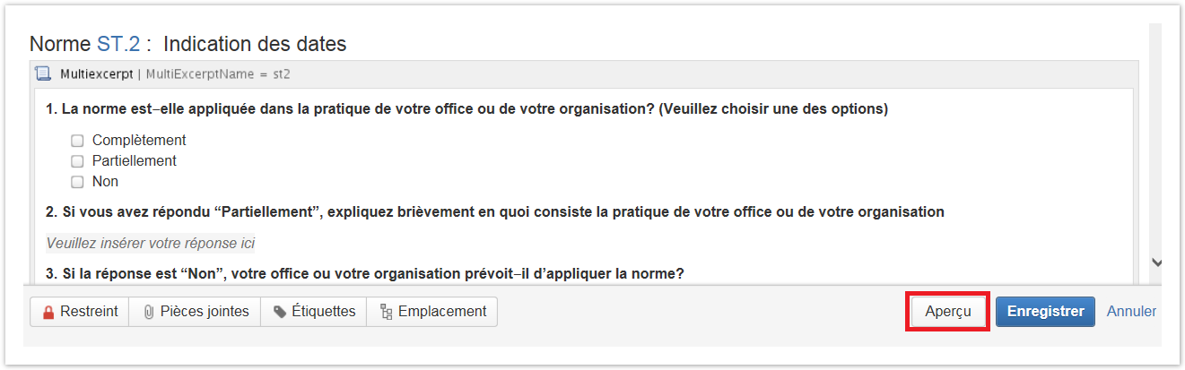Enable the Non checkbox

coord(77,182)
